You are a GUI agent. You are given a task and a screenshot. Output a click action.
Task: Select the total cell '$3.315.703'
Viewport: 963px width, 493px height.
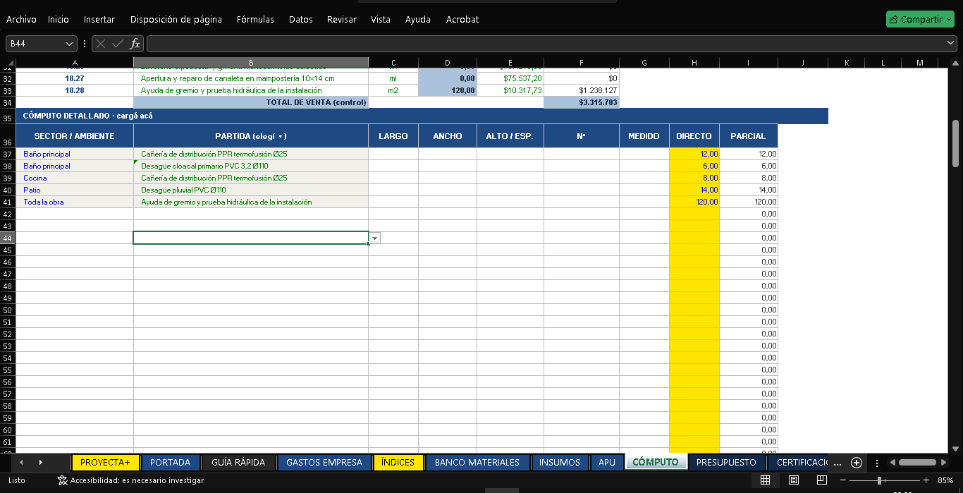pyautogui.click(x=582, y=102)
